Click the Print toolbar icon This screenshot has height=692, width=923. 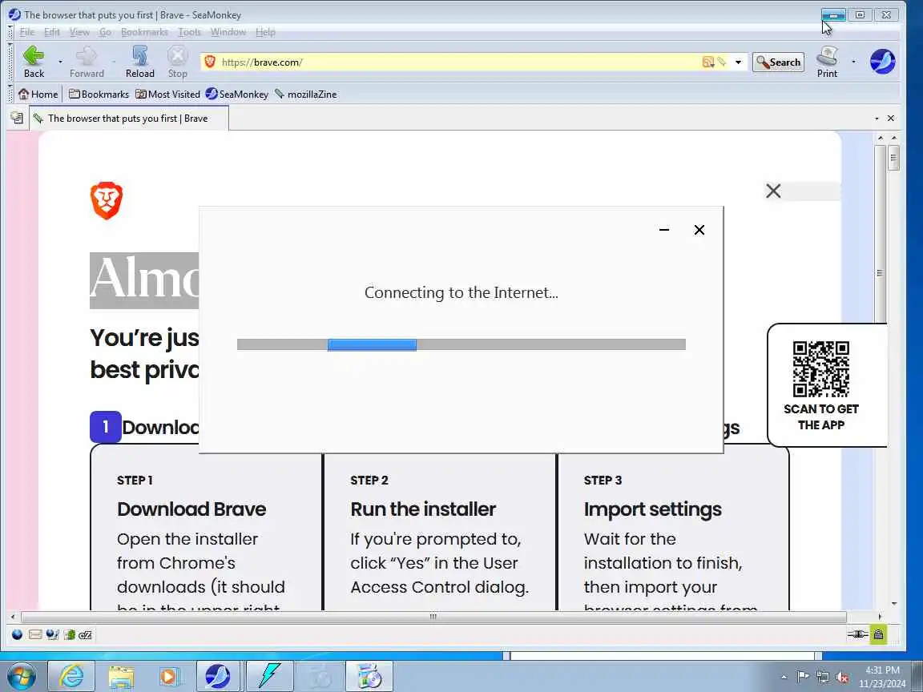click(827, 56)
